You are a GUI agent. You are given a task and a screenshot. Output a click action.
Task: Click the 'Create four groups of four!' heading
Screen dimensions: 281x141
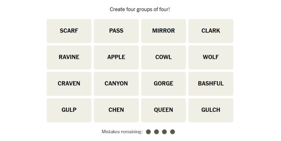point(140,9)
